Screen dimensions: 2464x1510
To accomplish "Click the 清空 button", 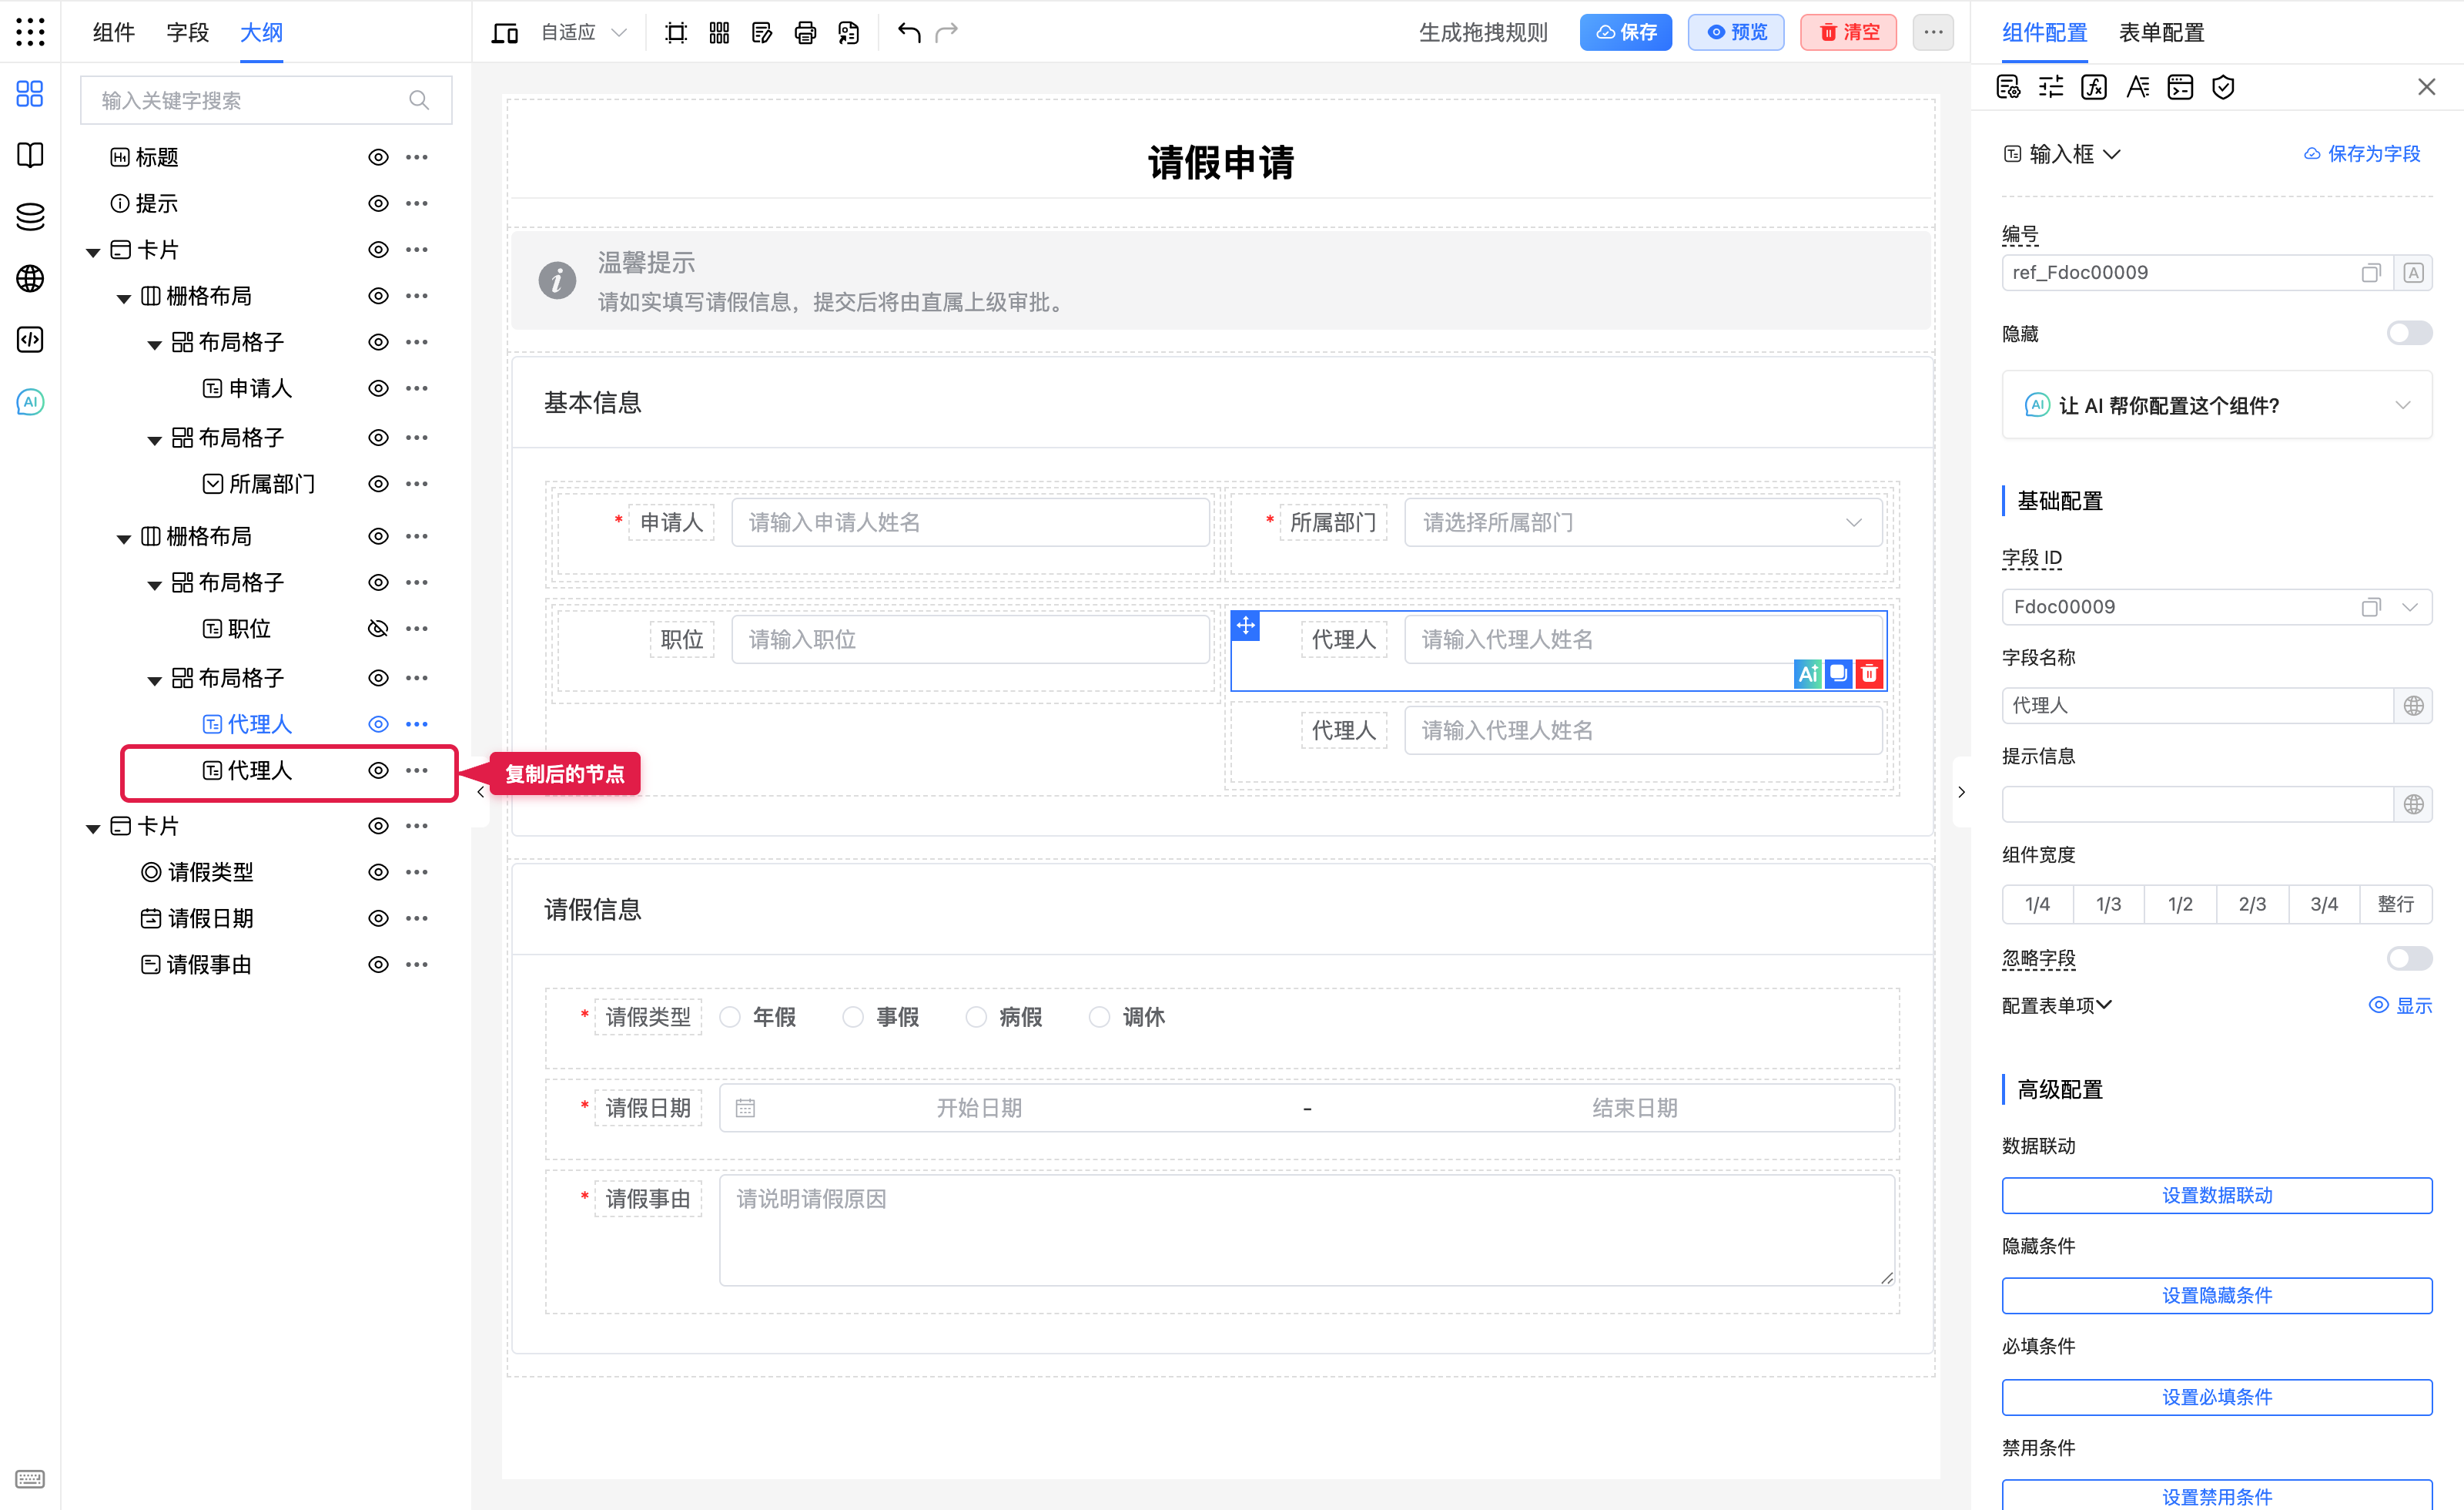I will coord(1848,32).
